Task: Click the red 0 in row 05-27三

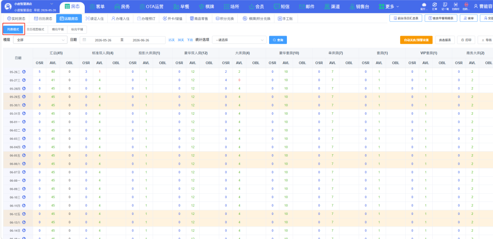Action: 239,80
